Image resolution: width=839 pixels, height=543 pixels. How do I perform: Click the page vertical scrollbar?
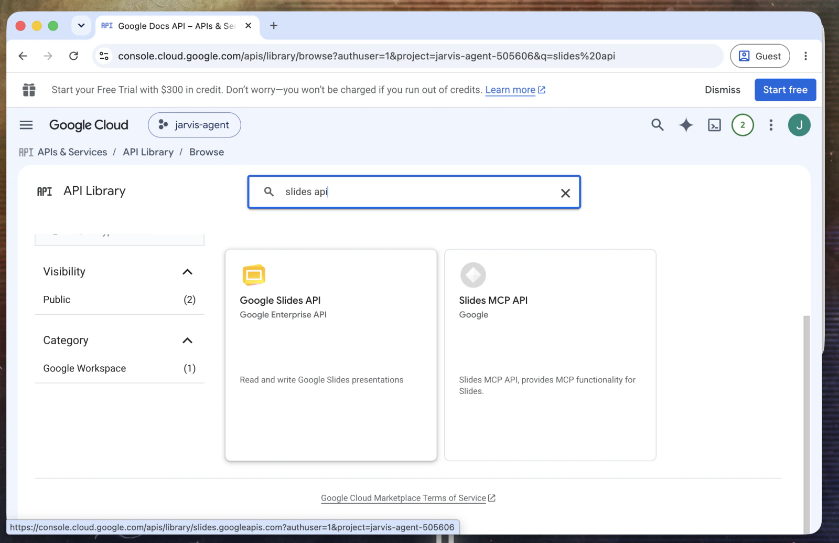(x=806, y=424)
